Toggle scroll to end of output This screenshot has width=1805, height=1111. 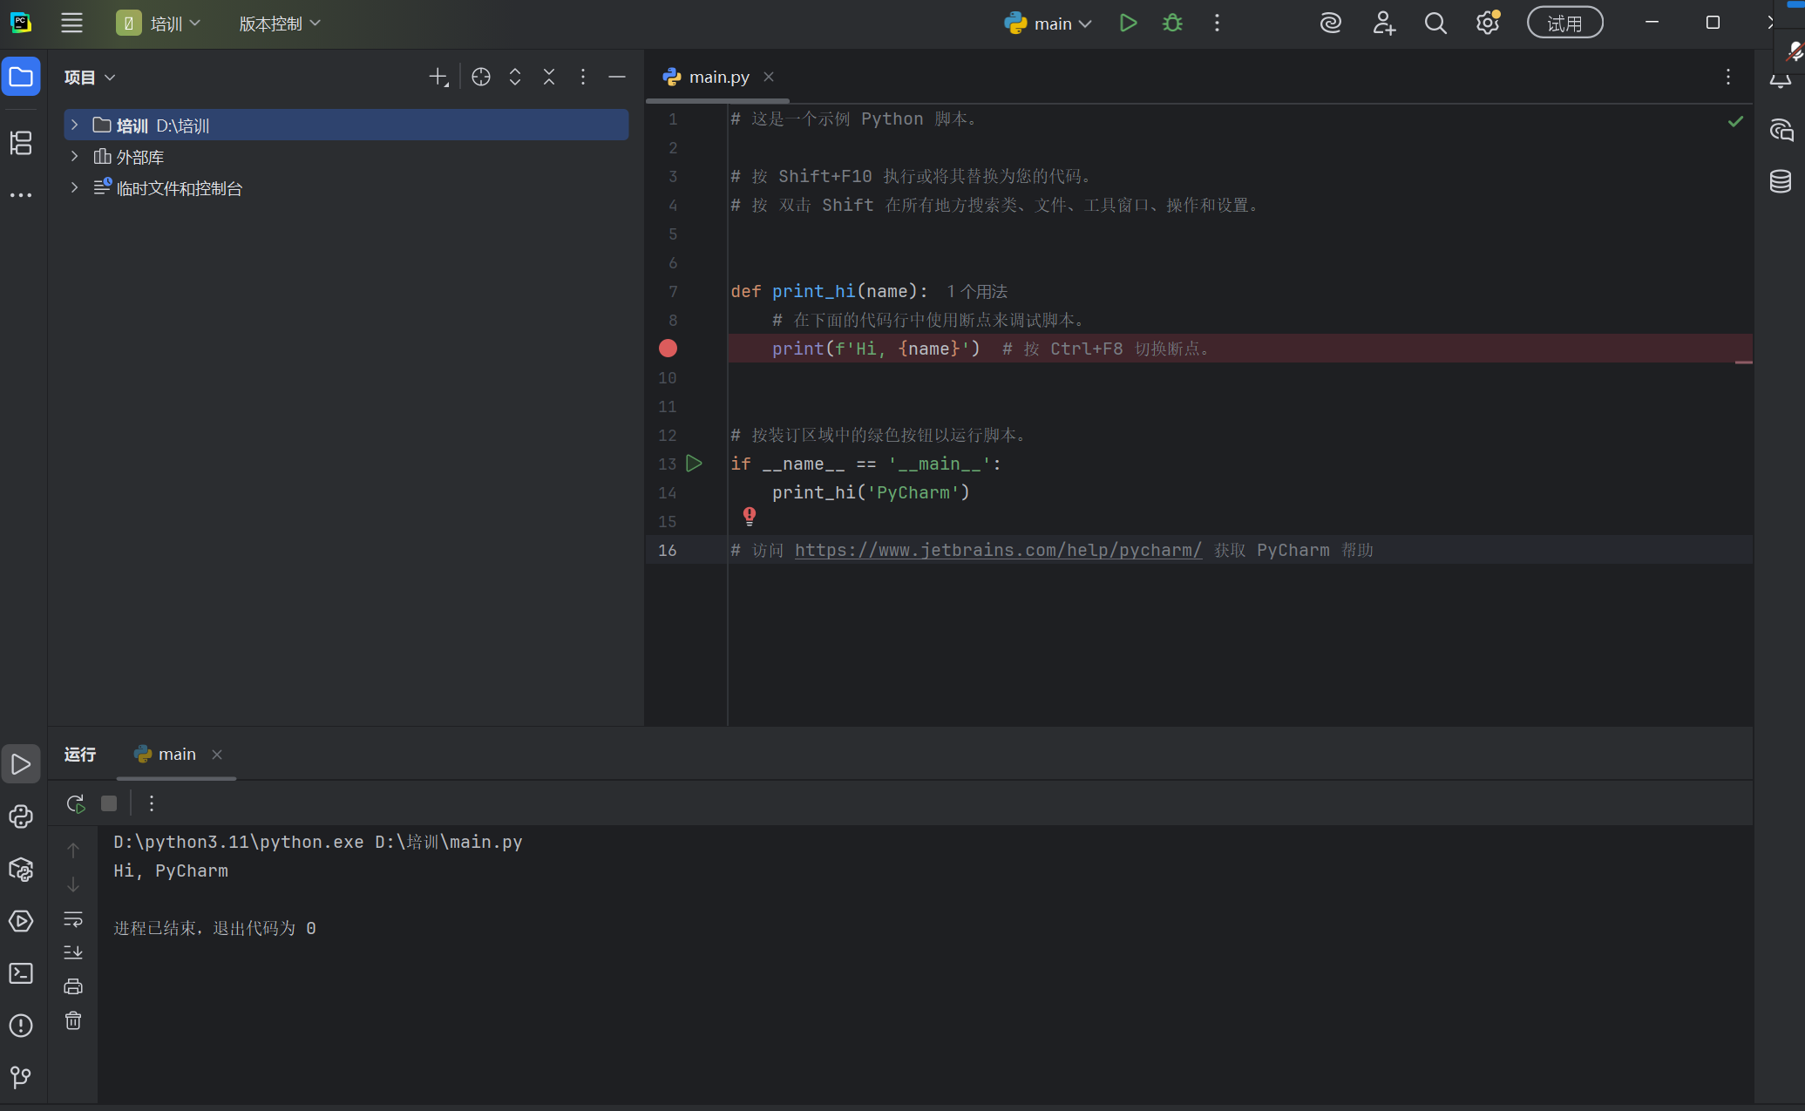(x=73, y=952)
